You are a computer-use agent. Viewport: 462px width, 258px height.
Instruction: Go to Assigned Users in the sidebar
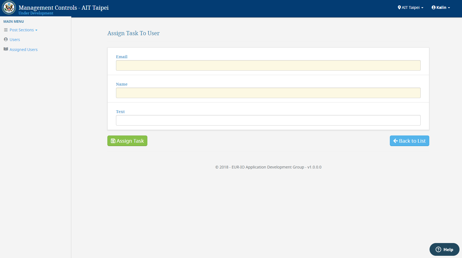pos(24,50)
